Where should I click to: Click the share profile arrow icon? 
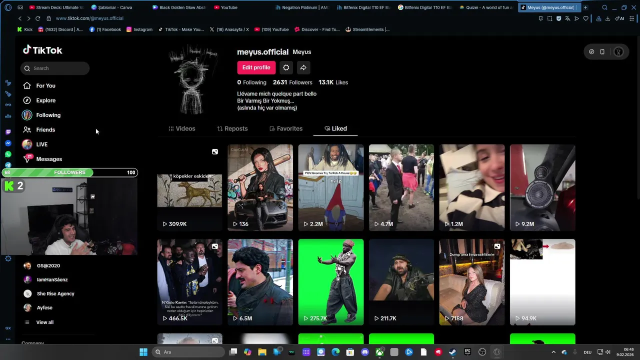(x=303, y=67)
